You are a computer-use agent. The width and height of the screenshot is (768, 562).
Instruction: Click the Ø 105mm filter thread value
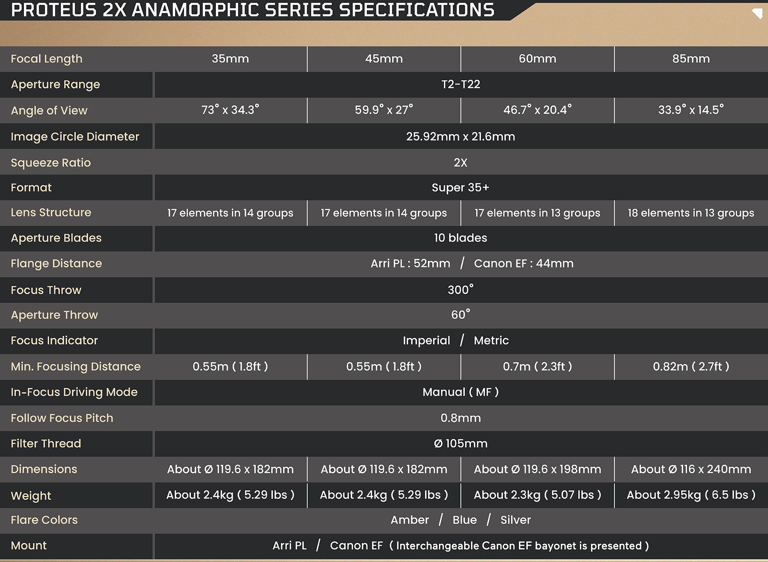click(460, 444)
